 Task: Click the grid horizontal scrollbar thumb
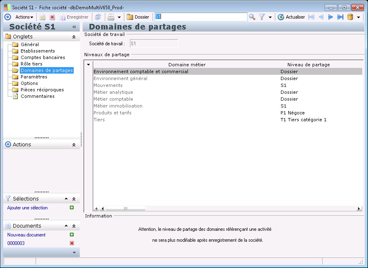point(126,209)
